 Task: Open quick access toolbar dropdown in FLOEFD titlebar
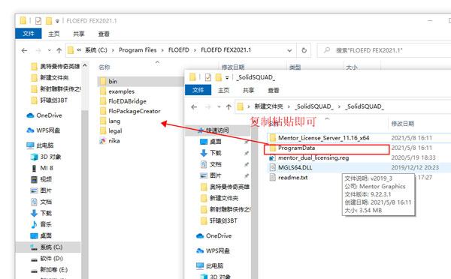(x=58, y=21)
